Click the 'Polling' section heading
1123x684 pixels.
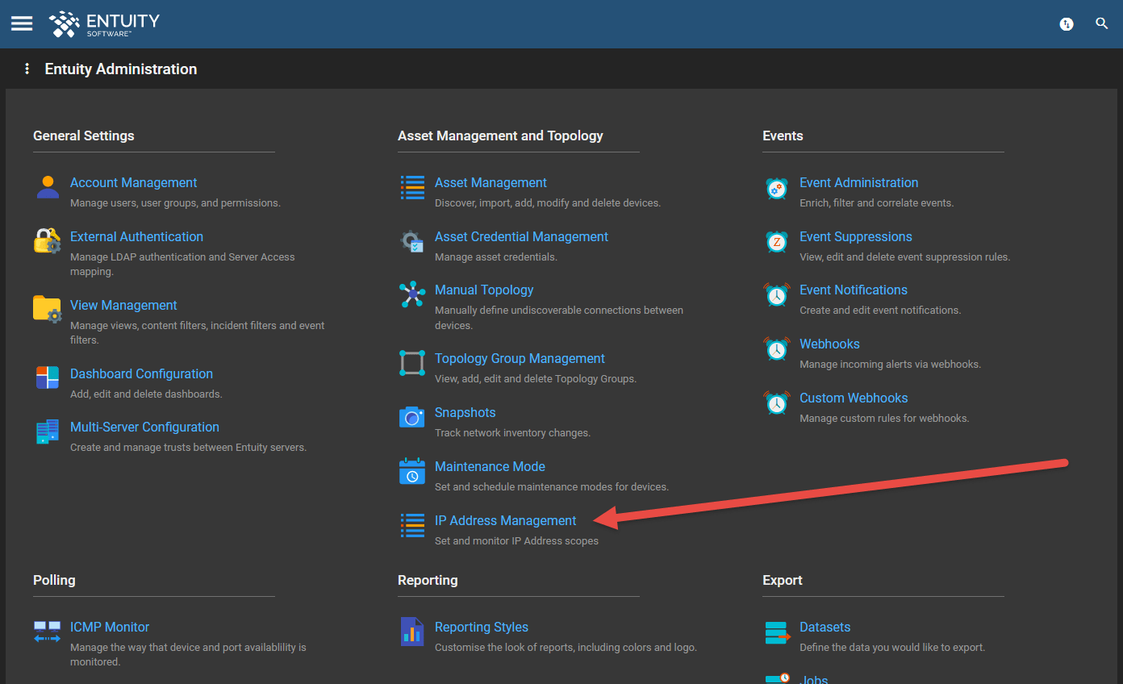[x=54, y=580]
